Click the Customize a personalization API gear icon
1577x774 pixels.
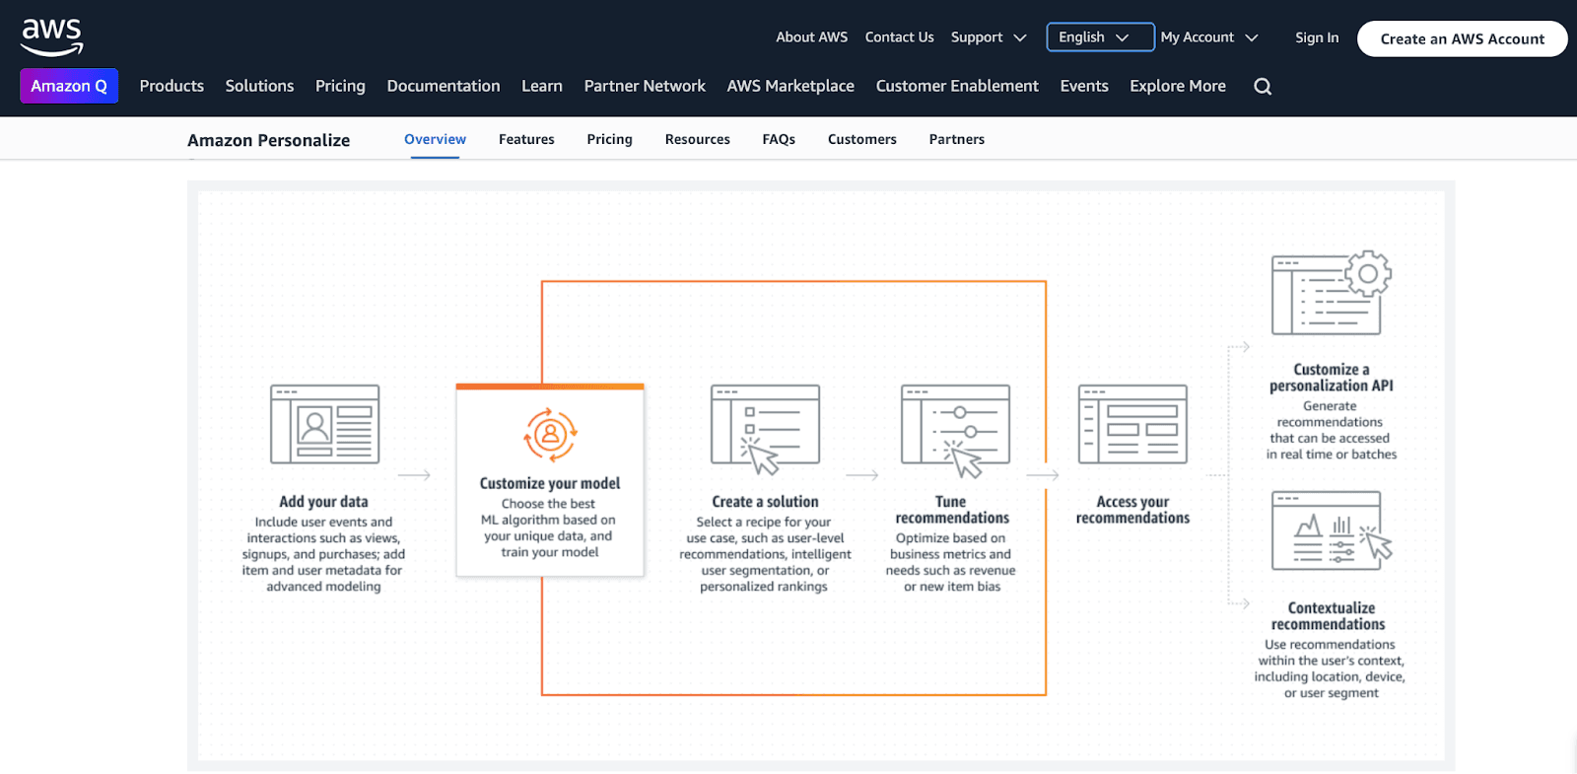click(x=1331, y=293)
